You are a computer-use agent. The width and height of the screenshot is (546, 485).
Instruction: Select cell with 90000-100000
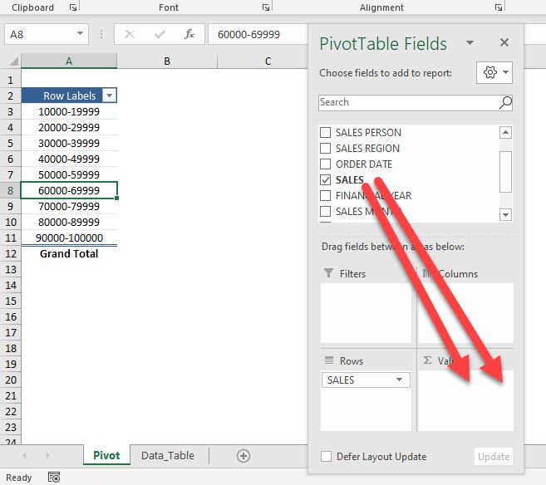[69, 238]
